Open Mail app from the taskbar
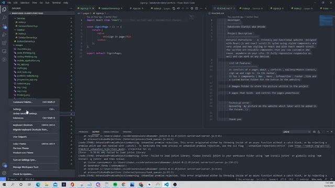Image resolution: width=335 pixels, height=188 pixels. pyautogui.click(x=55, y=184)
